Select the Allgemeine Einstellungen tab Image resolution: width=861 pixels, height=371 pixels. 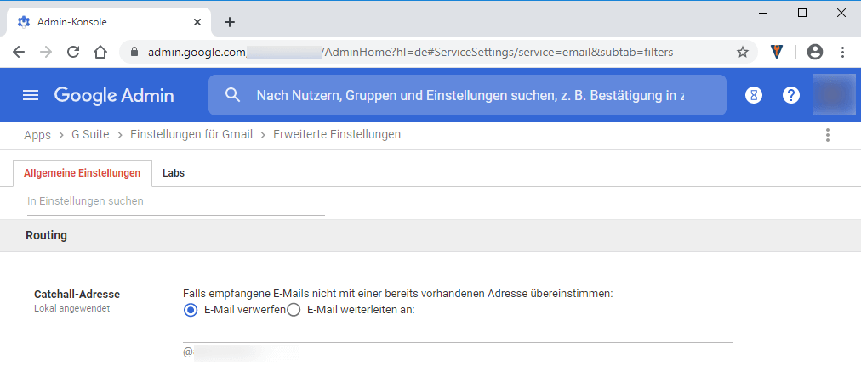pos(82,173)
